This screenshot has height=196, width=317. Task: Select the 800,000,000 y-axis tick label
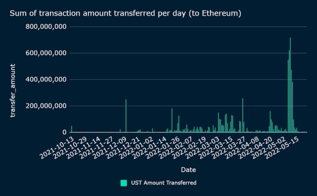[46, 27]
